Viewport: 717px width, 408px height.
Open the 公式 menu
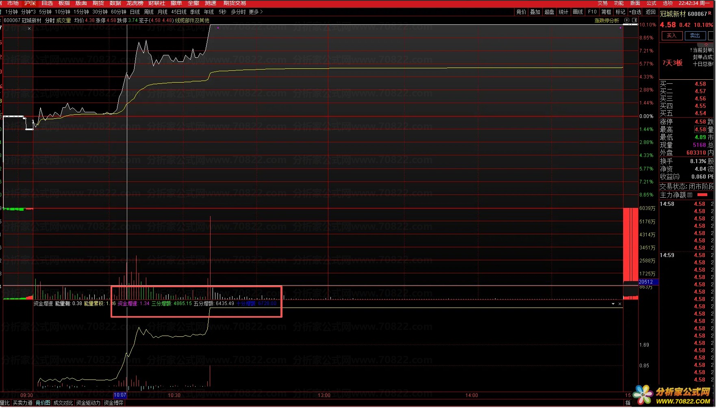[651, 3]
